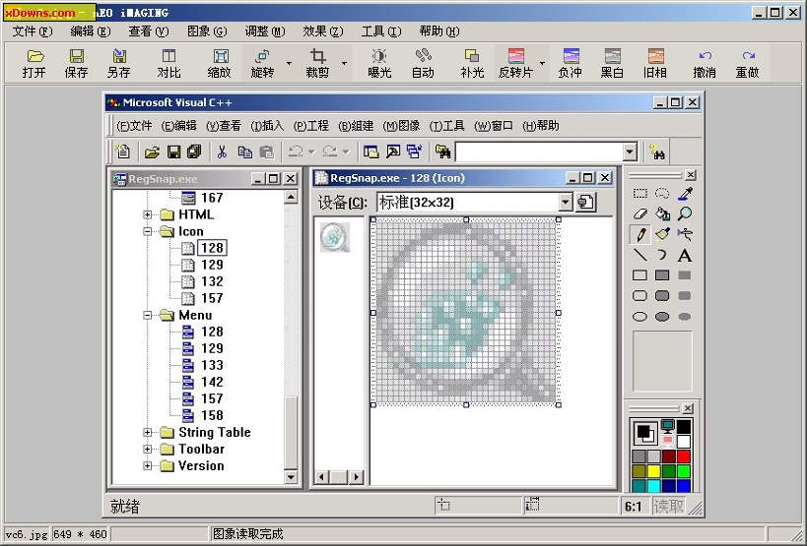The width and height of the screenshot is (807, 546).
Task: Click the Visual C++ (B)组建 menu
Action: (x=356, y=126)
